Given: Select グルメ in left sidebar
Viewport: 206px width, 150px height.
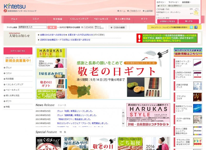Looking at the screenshot, I should [8, 68].
